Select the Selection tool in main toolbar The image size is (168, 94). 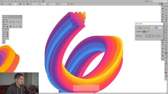click(x=166, y=9)
